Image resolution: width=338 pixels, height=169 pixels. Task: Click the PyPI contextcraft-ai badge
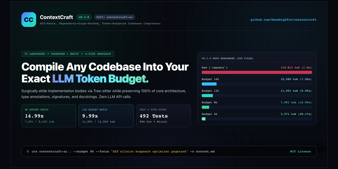(x=115, y=17)
